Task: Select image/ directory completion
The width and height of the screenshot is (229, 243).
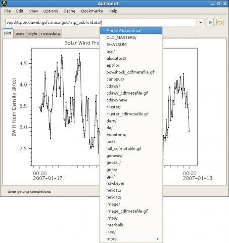Action: click(x=131, y=204)
